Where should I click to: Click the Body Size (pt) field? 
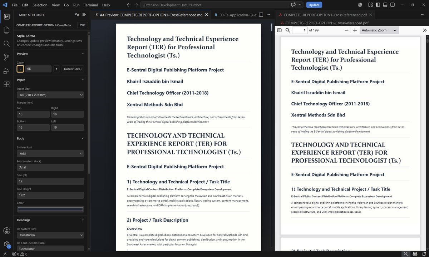tap(50, 182)
